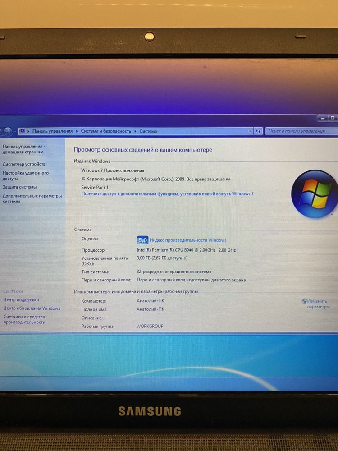Click the Forward navigation arrow button
Viewport: 338px width, 451px height.
pyautogui.click(x=8, y=131)
